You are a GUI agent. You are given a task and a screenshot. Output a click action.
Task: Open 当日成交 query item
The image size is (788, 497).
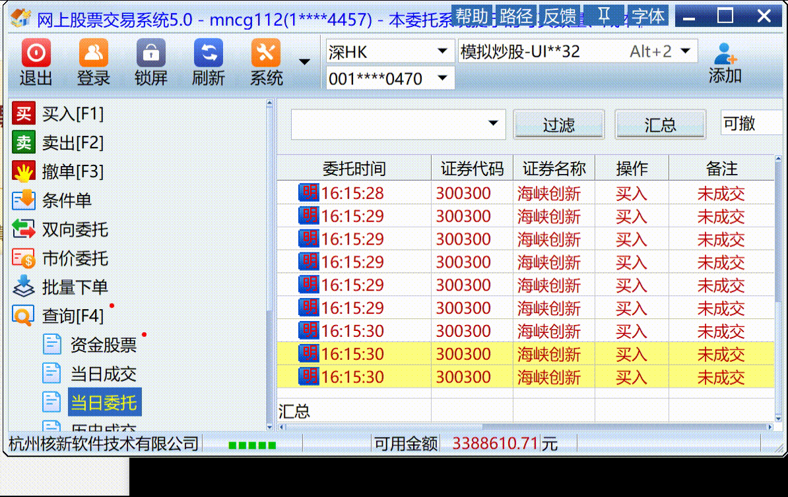[x=103, y=374]
